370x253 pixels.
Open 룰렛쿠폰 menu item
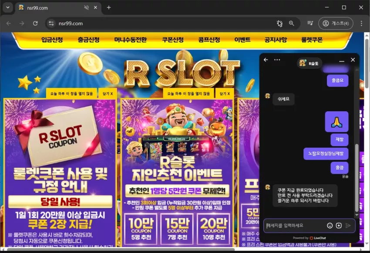click(x=312, y=40)
